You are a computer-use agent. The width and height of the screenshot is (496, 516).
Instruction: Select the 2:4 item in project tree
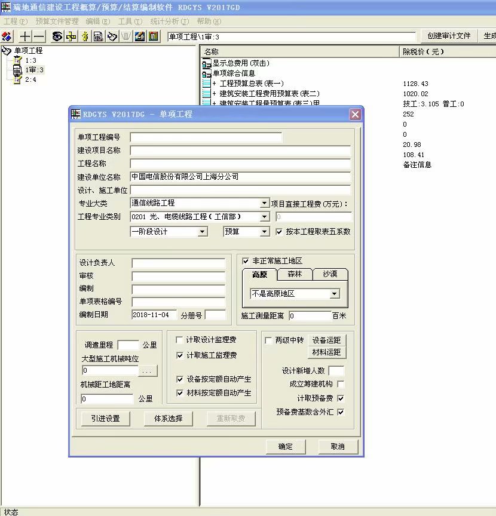[x=30, y=79]
